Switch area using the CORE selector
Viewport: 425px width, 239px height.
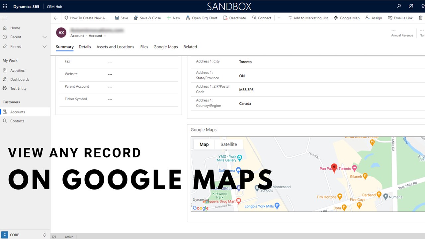coord(25,235)
